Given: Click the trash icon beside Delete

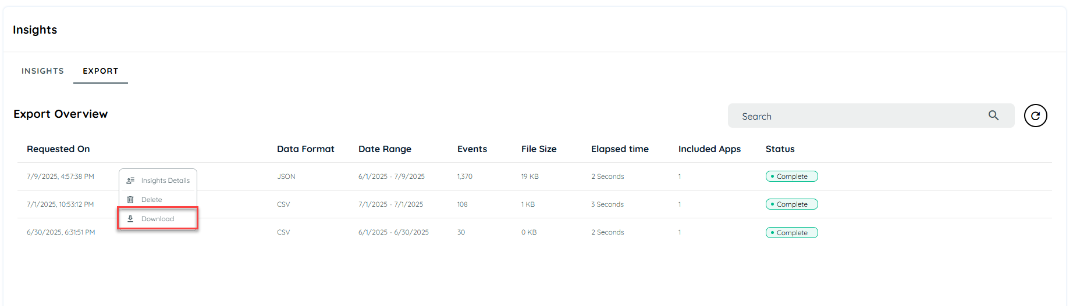Looking at the screenshot, I should [x=130, y=200].
